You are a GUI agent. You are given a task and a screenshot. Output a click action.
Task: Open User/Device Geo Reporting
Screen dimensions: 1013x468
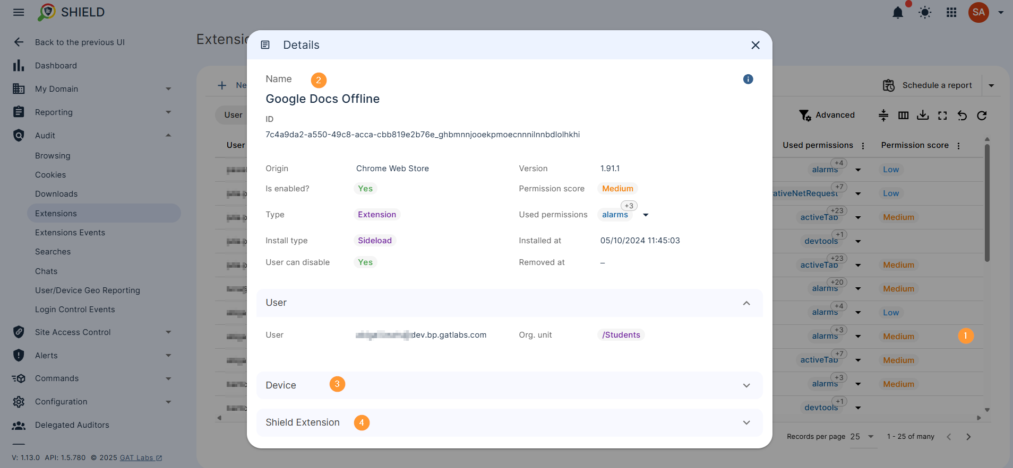point(88,290)
